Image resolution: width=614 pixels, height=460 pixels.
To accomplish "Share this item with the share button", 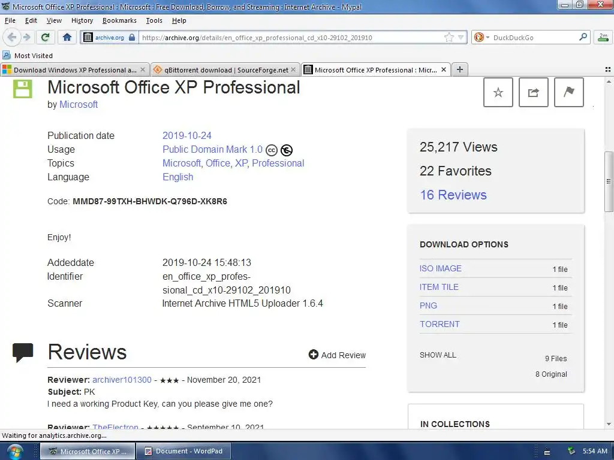I will tap(533, 92).
